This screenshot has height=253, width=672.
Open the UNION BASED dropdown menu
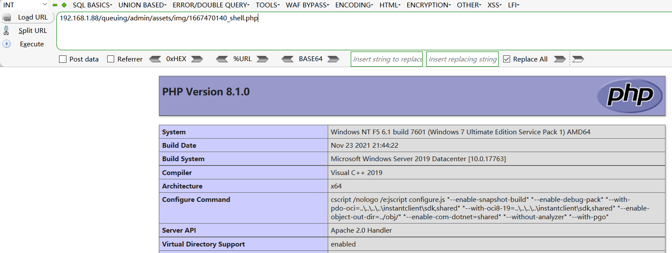[x=142, y=5]
